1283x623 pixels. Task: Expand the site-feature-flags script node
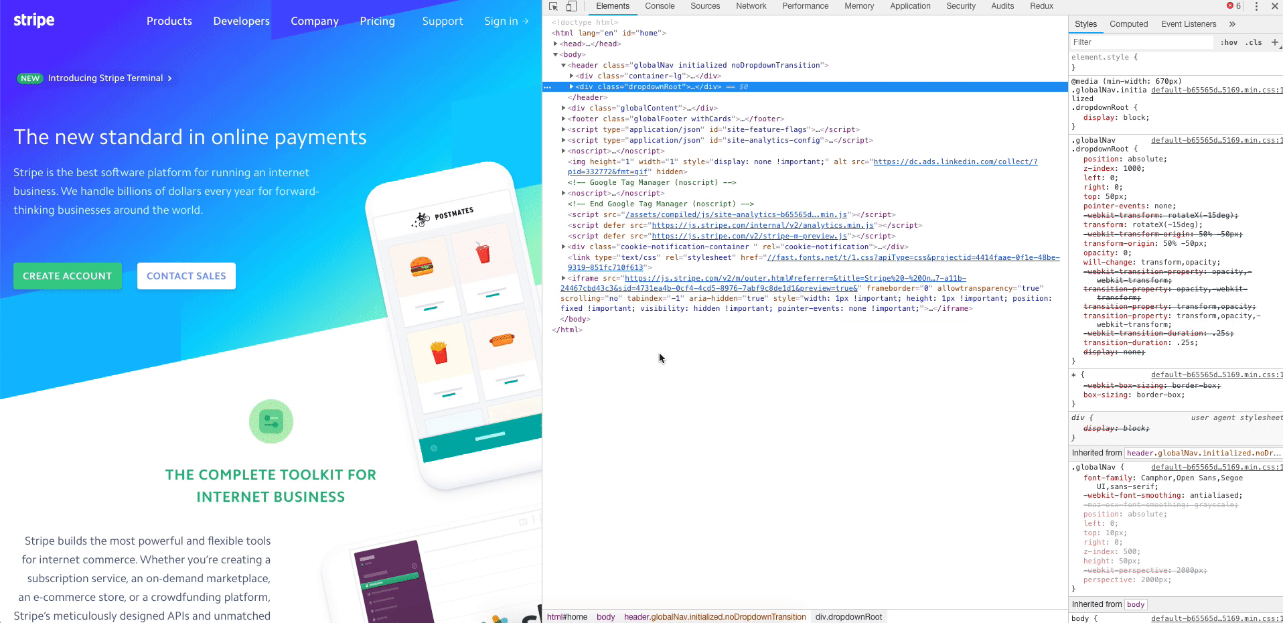click(x=563, y=129)
